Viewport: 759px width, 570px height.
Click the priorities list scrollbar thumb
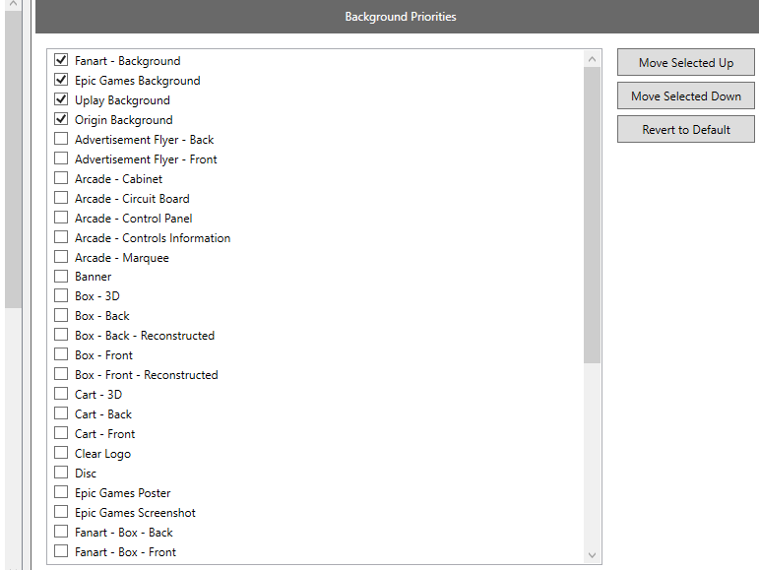(x=592, y=216)
